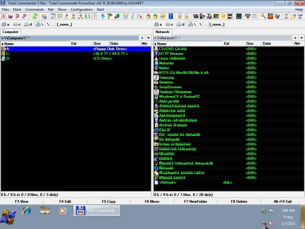
Task: Select drive 'c' button in left panel
Action: coord(17,24)
